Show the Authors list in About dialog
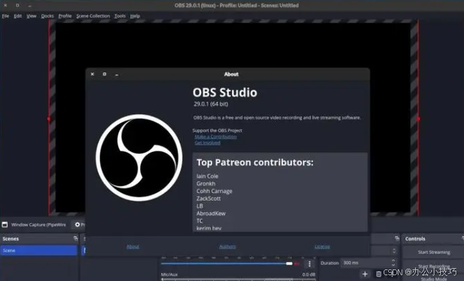This screenshot has width=464, height=281. click(x=228, y=246)
